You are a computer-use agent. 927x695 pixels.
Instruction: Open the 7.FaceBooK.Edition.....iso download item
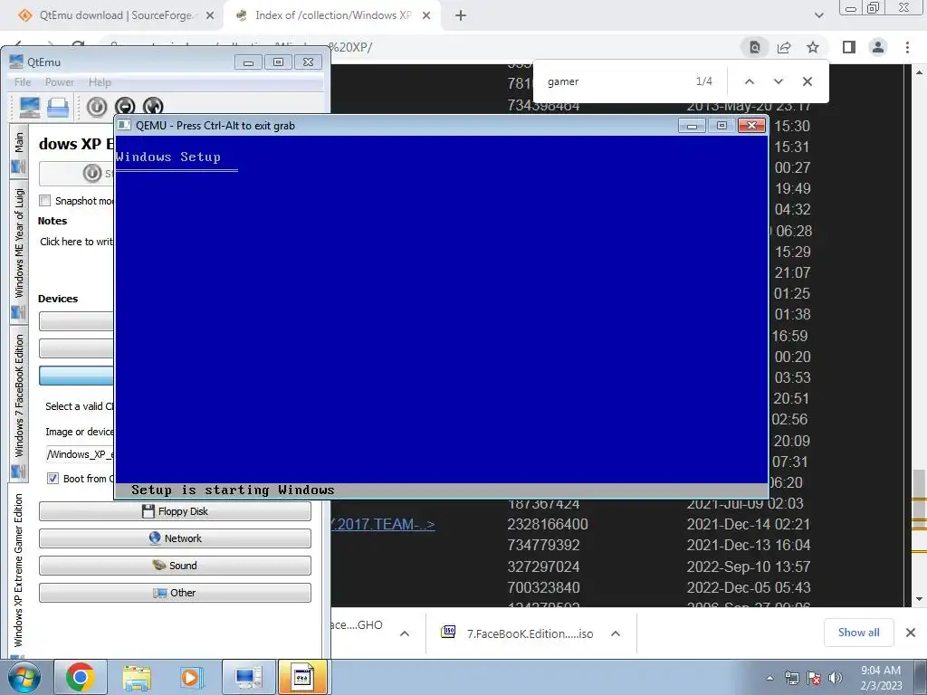[519, 633]
